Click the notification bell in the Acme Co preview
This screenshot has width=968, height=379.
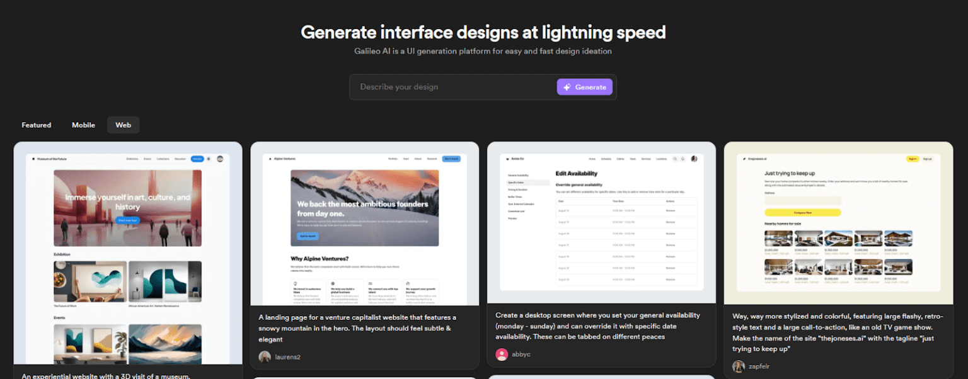(x=683, y=159)
